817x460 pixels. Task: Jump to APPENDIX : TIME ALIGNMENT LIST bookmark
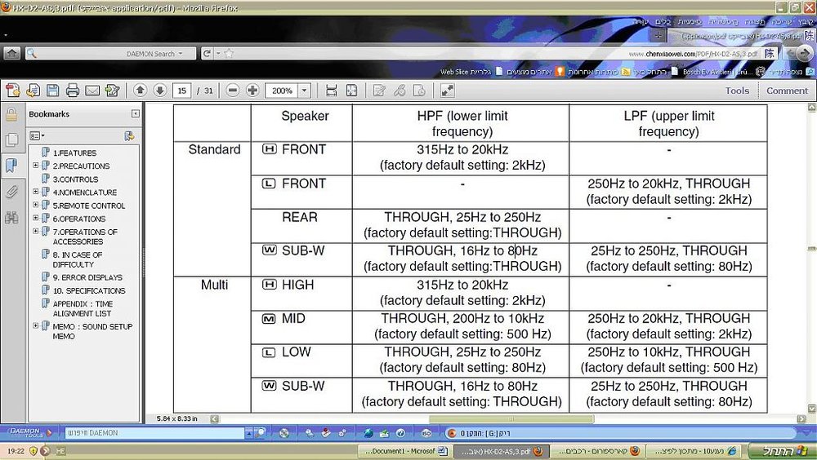[x=83, y=308]
